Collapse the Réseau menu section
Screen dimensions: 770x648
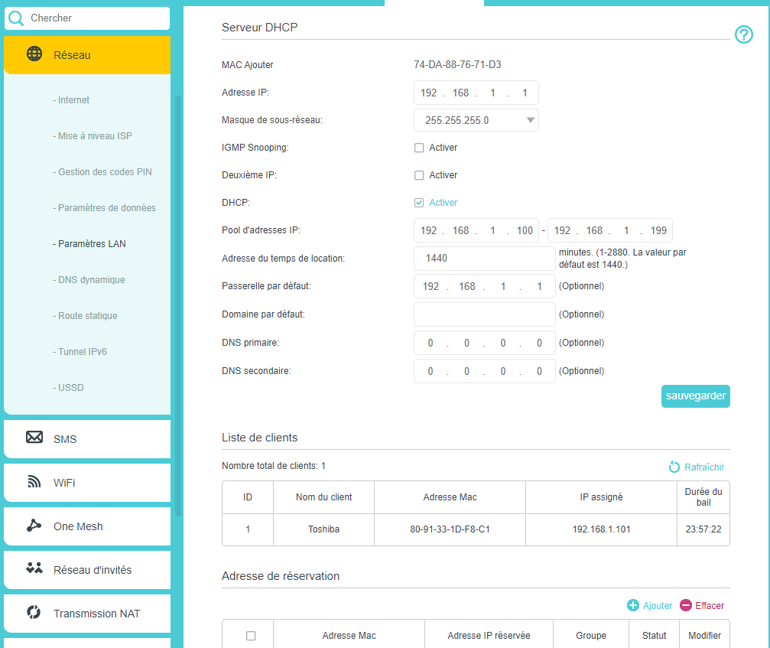pyautogui.click(x=87, y=55)
